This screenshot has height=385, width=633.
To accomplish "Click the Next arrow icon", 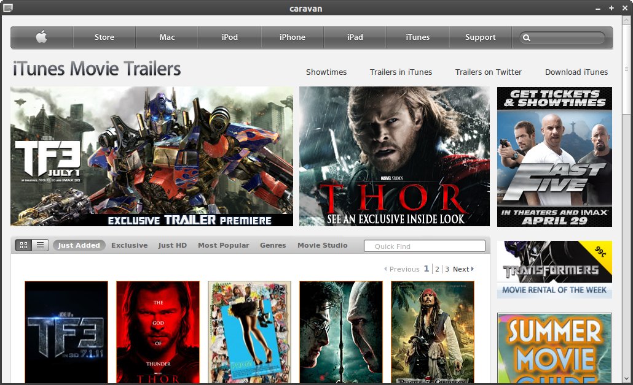I will [473, 269].
